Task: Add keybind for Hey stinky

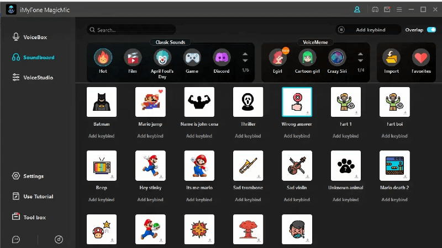Action: click(x=150, y=200)
